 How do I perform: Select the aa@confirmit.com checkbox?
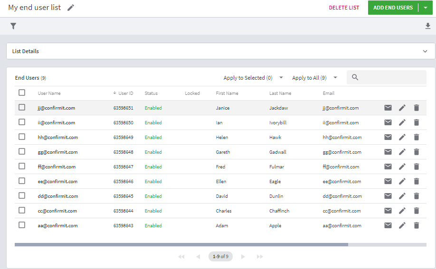point(22,225)
